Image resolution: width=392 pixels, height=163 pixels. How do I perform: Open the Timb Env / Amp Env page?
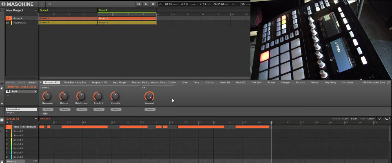pyautogui.click(x=75, y=82)
